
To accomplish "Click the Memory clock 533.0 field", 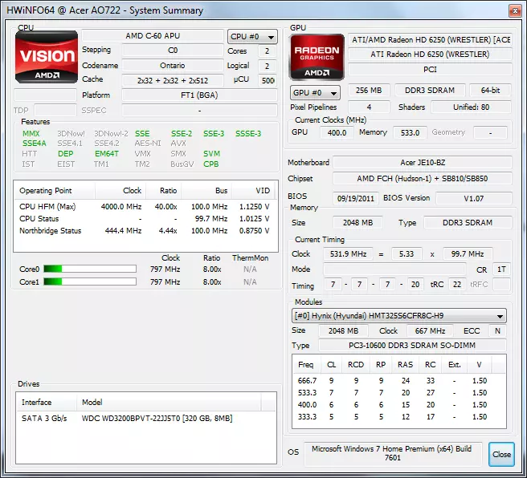I will tap(410, 132).
